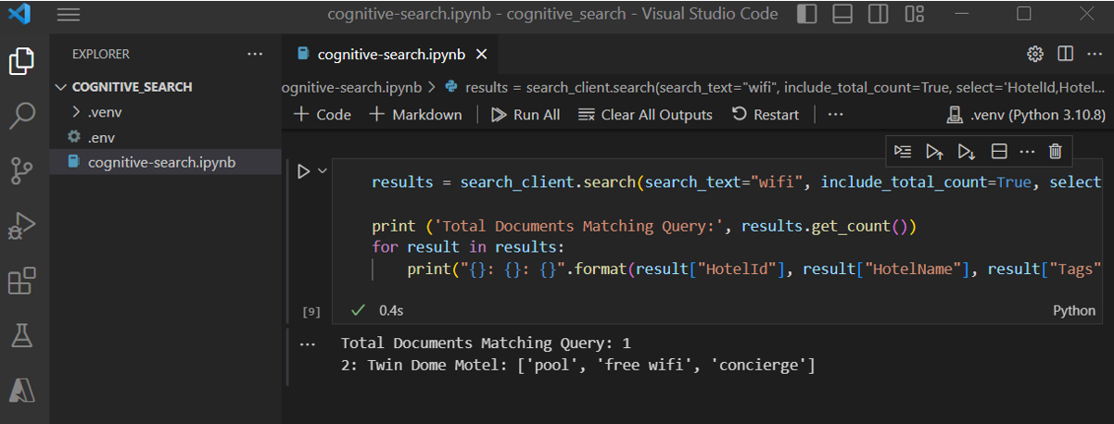1114x424 pixels.
Task: Delete cell with trash icon
Action: (x=1055, y=151)
